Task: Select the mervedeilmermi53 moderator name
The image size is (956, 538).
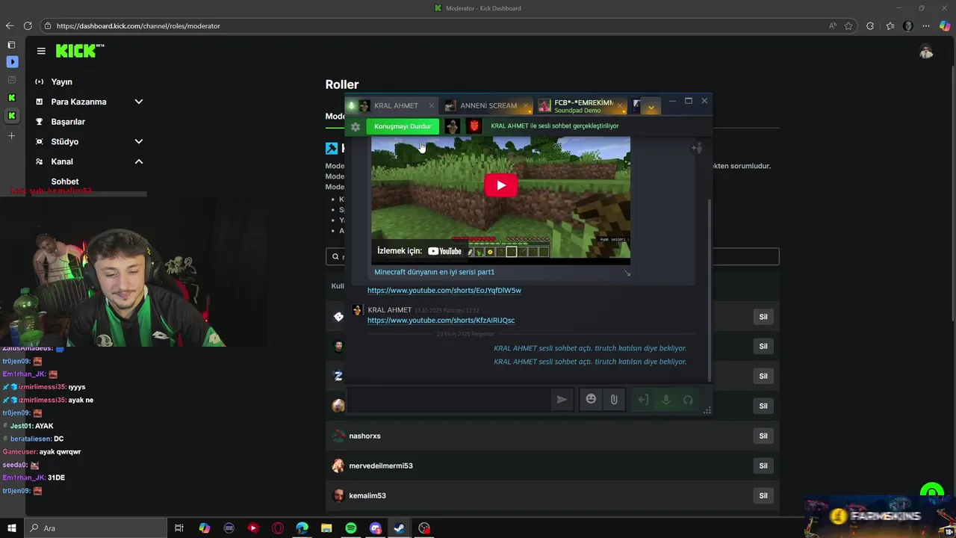Action: tap(381, 466)
